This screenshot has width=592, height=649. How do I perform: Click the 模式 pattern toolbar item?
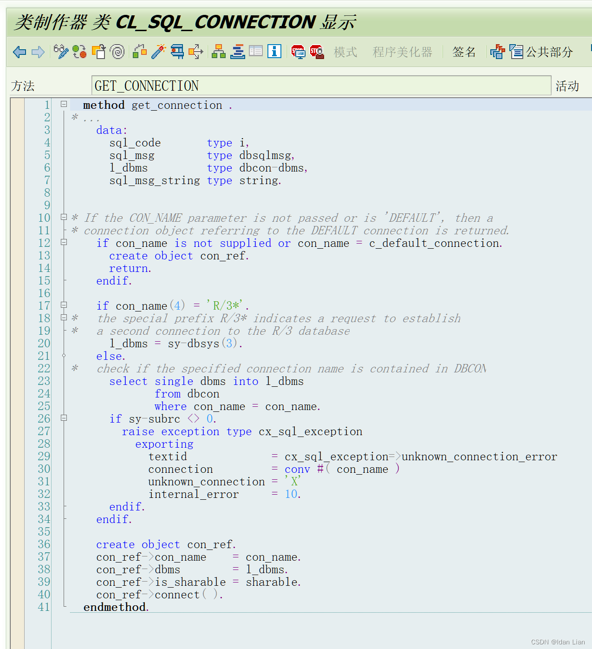click(345, 52)
